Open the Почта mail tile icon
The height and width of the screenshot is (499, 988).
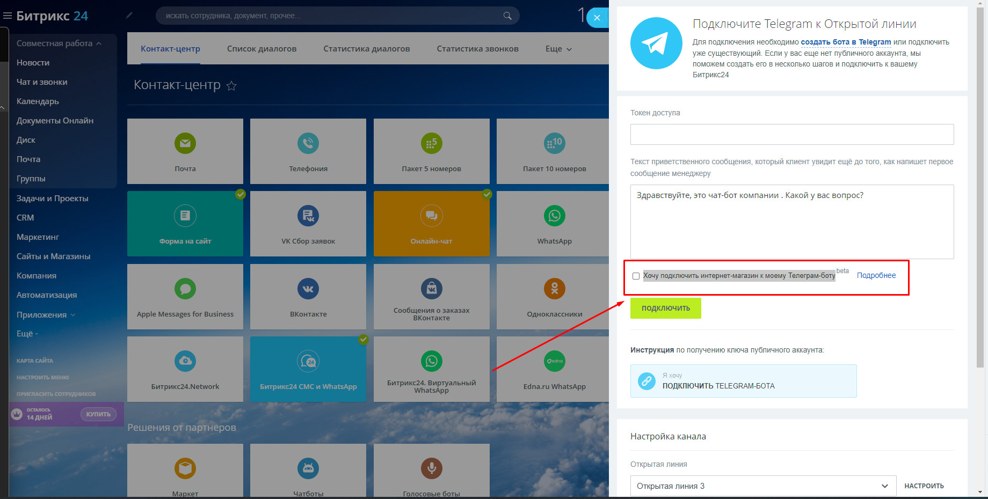pyautogui.click(x=185, y=143)
